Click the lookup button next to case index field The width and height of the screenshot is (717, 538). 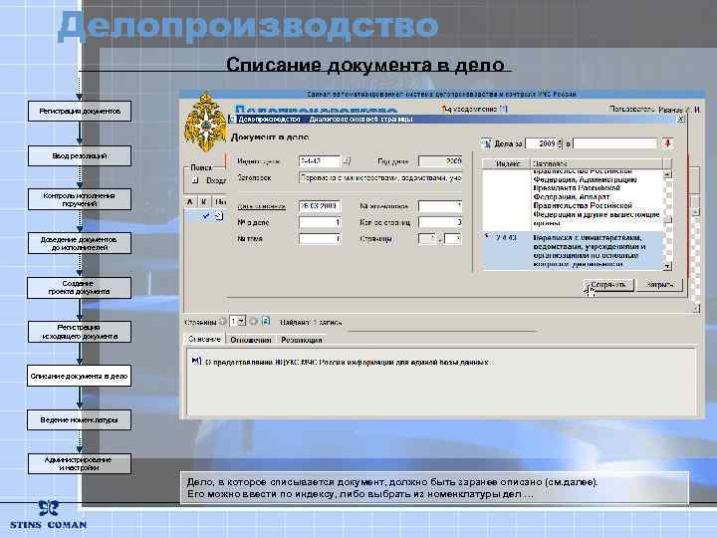347,161
